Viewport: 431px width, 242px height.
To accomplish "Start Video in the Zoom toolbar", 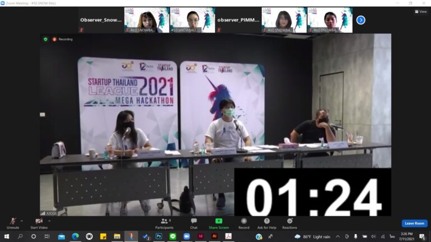I will [x=39, y=224].
